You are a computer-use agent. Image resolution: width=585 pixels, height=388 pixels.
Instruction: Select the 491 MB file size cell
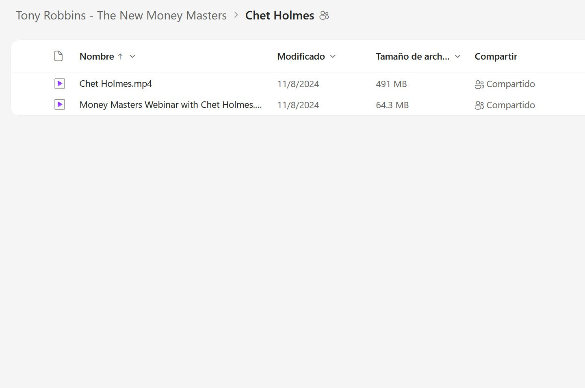(x=391, y=84)
